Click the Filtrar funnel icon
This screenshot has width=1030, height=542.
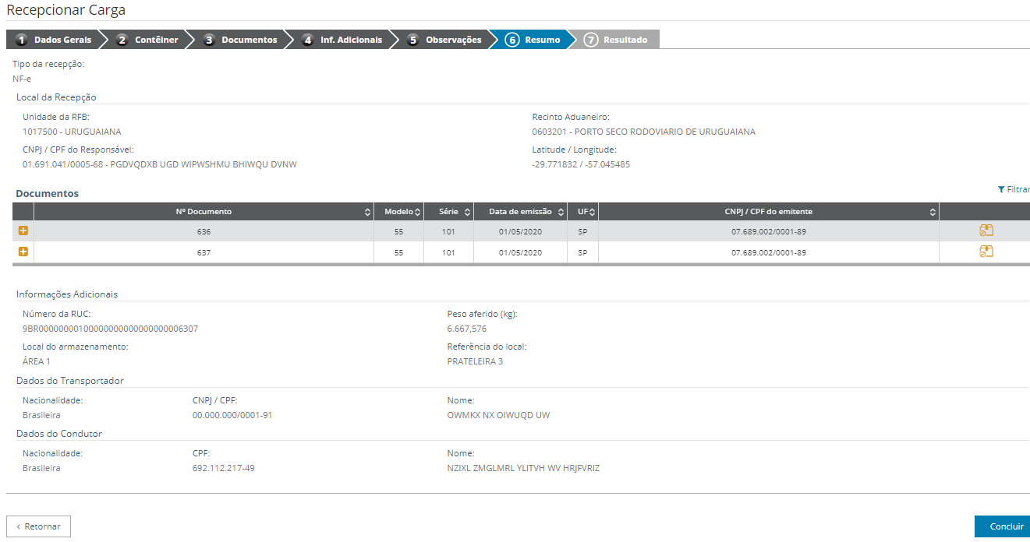(1001, 189)
